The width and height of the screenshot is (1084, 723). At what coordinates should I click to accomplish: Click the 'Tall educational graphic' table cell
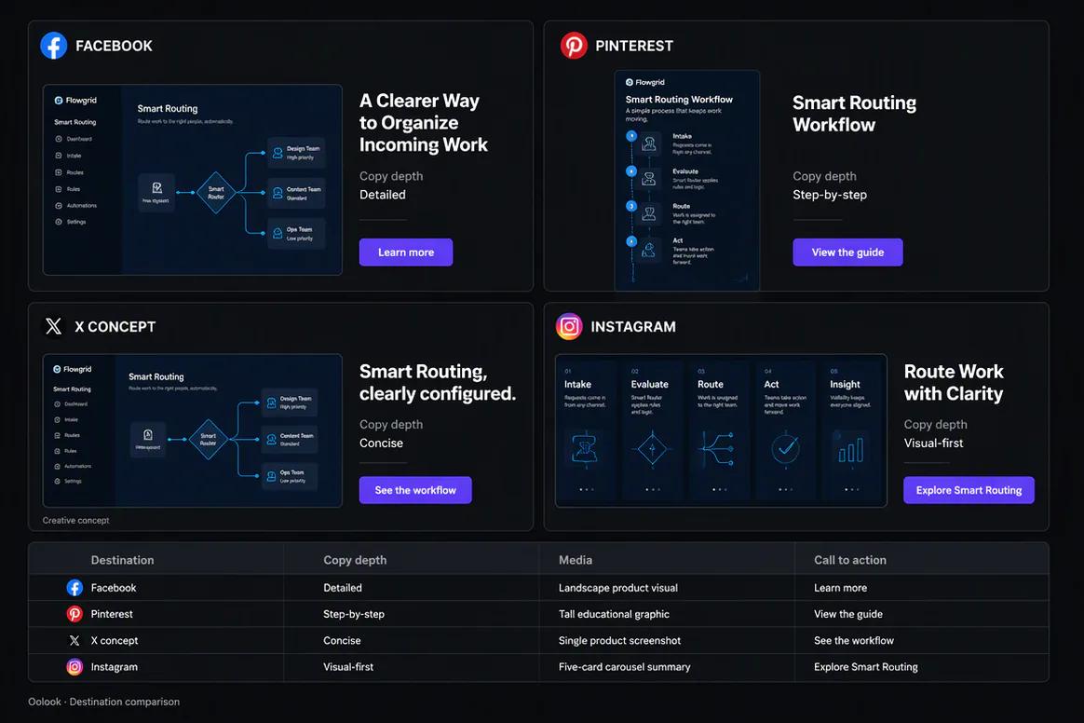pyautogui.click(x=614, y=614)
